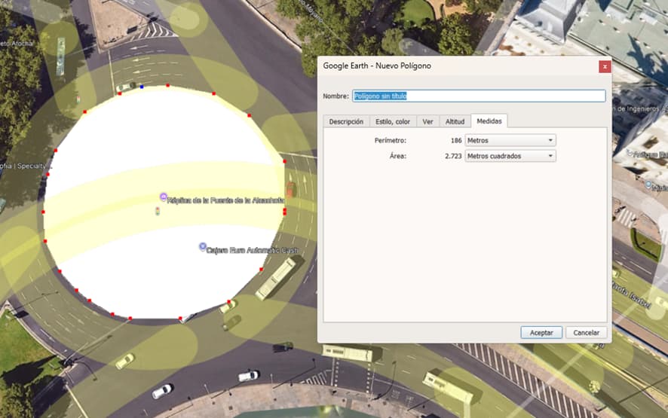Close the Nuevo Polígono dialog

[x=604, y=66]
